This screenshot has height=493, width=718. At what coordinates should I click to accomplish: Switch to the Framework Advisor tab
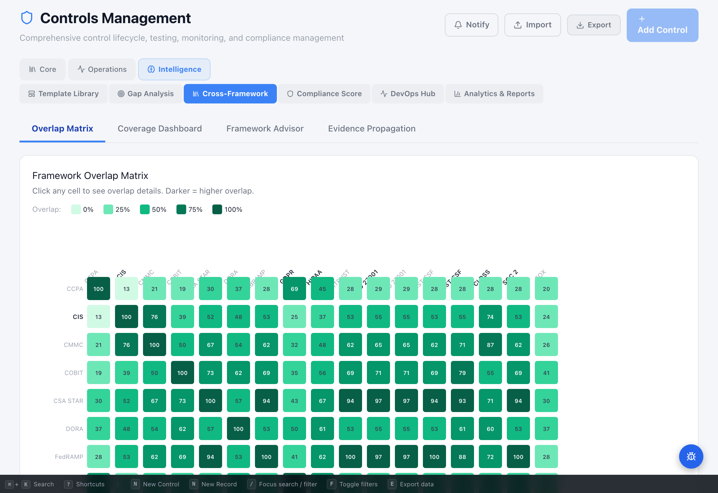click(x=265, y=129)
